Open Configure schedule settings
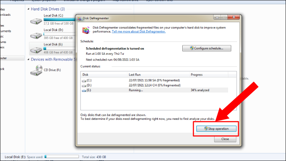The width and height of the screenshot is (286, 161). [x=207, y=48]
